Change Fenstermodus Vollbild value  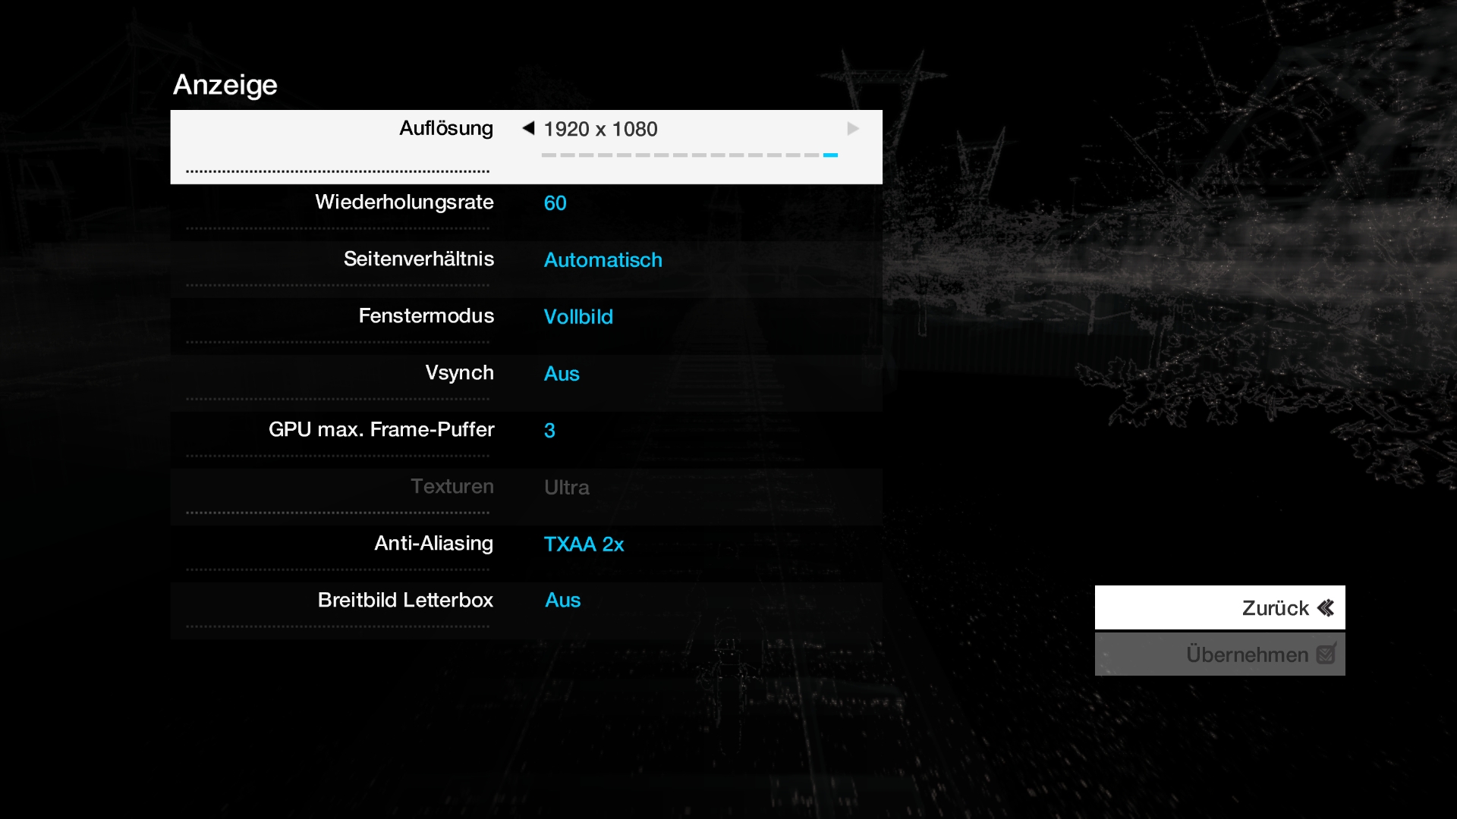(x=578, y=317)
